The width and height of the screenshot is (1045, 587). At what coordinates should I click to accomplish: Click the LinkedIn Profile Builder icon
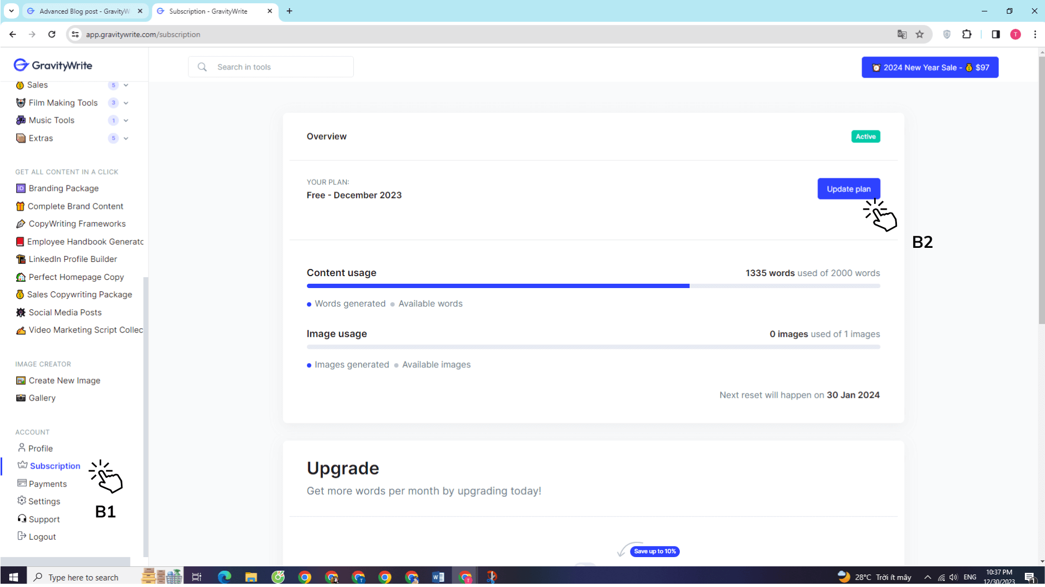pos(21,259)
